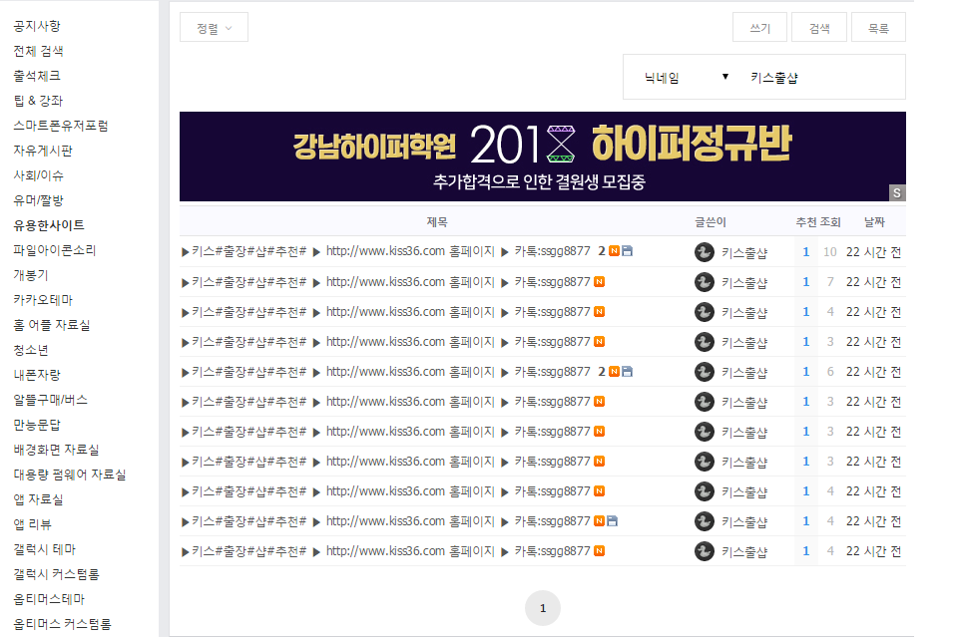Select 공지사항 from the sidebar menu
958x637 pixels.
tap(37, 26)
